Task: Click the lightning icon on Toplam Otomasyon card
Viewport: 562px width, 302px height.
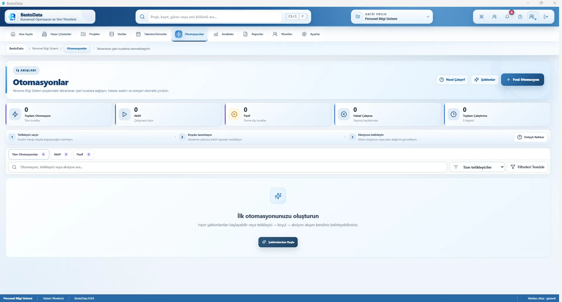Action: [x=15, y=114]
